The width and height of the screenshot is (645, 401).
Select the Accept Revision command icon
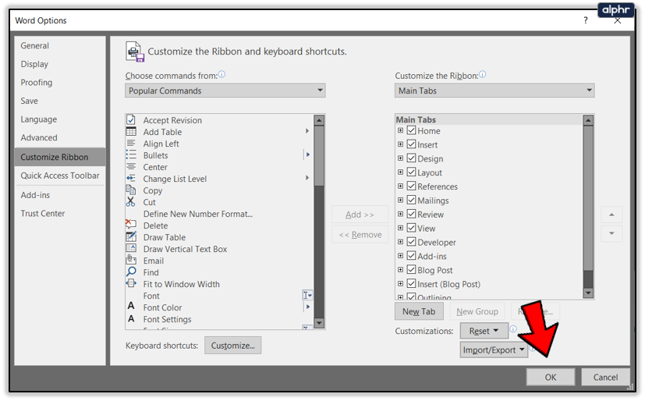(131, 120)
